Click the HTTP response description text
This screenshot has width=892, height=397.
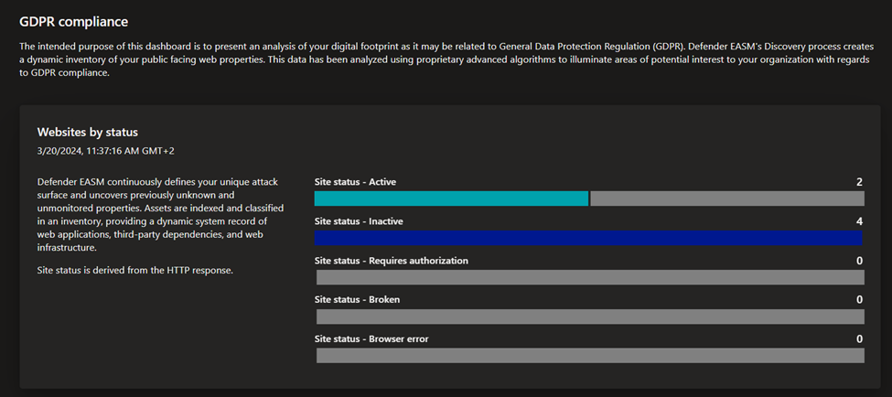[135, 270]
